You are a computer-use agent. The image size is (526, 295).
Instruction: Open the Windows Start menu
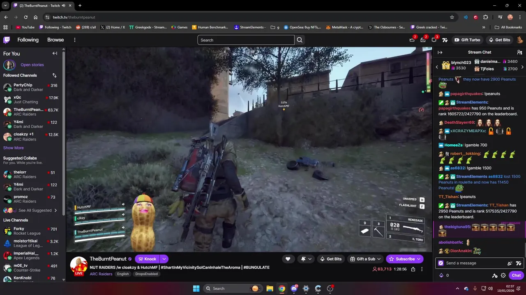tap(196, 288)
